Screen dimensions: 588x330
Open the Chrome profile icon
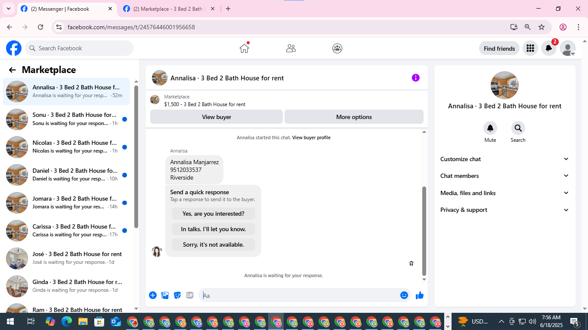(563, 27)
